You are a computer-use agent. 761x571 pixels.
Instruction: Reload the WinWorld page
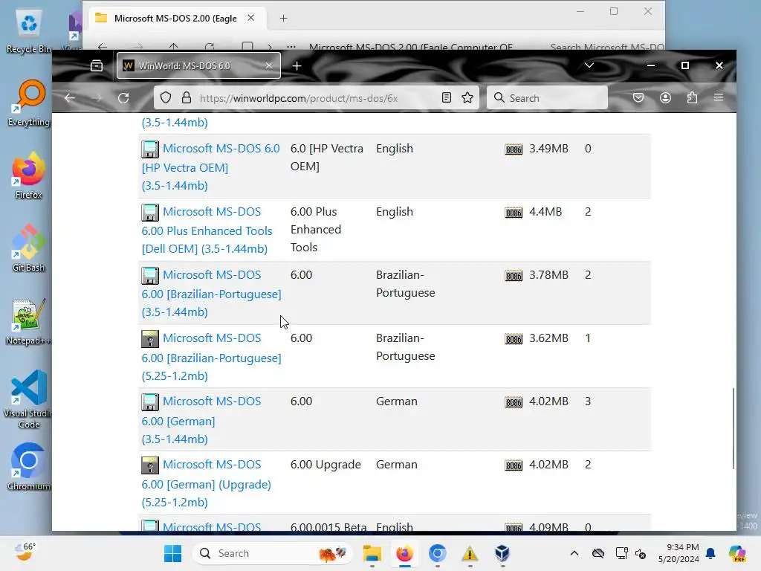tap(123, 98)
